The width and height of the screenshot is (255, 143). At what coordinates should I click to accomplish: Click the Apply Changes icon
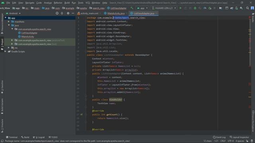coord(185,8)
